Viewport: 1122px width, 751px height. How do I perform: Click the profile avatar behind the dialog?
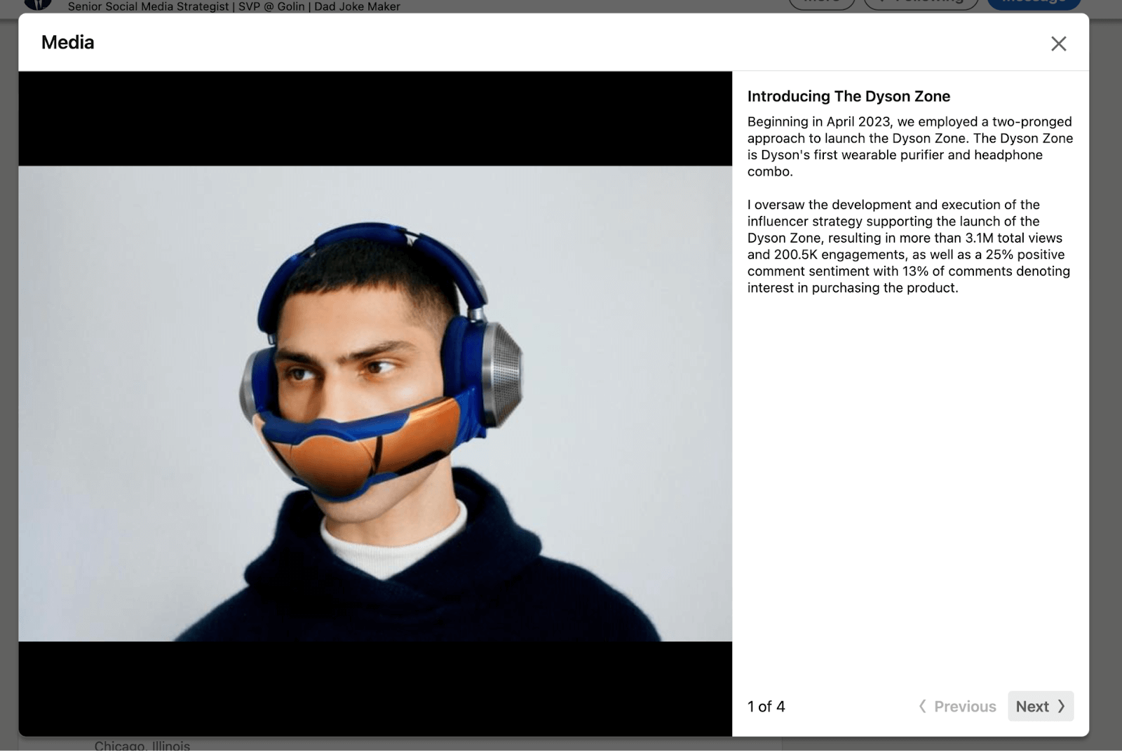[x=38, y=4]
